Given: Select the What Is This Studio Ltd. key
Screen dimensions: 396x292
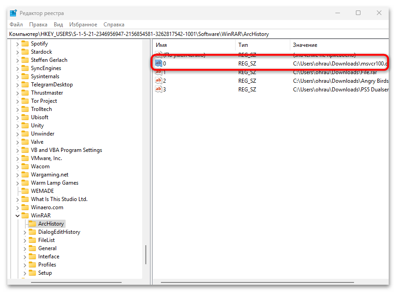Looking at the screenshot, I should [x=59, y=199].
